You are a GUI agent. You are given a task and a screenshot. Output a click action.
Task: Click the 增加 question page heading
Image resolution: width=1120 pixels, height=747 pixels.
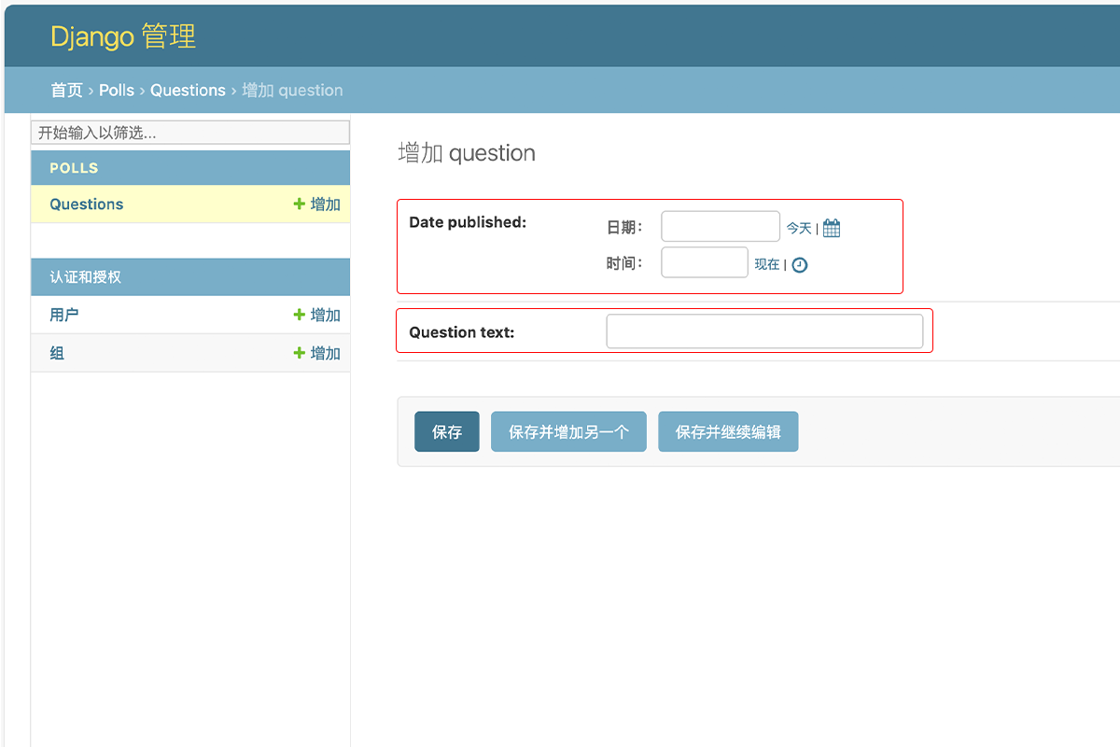point(467,153)
